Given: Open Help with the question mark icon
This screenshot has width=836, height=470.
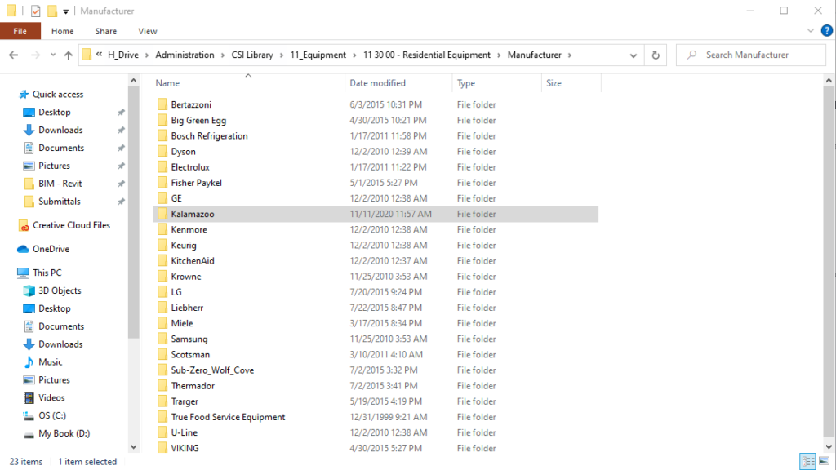Looking at the screenshot, I should coord(827,31).
